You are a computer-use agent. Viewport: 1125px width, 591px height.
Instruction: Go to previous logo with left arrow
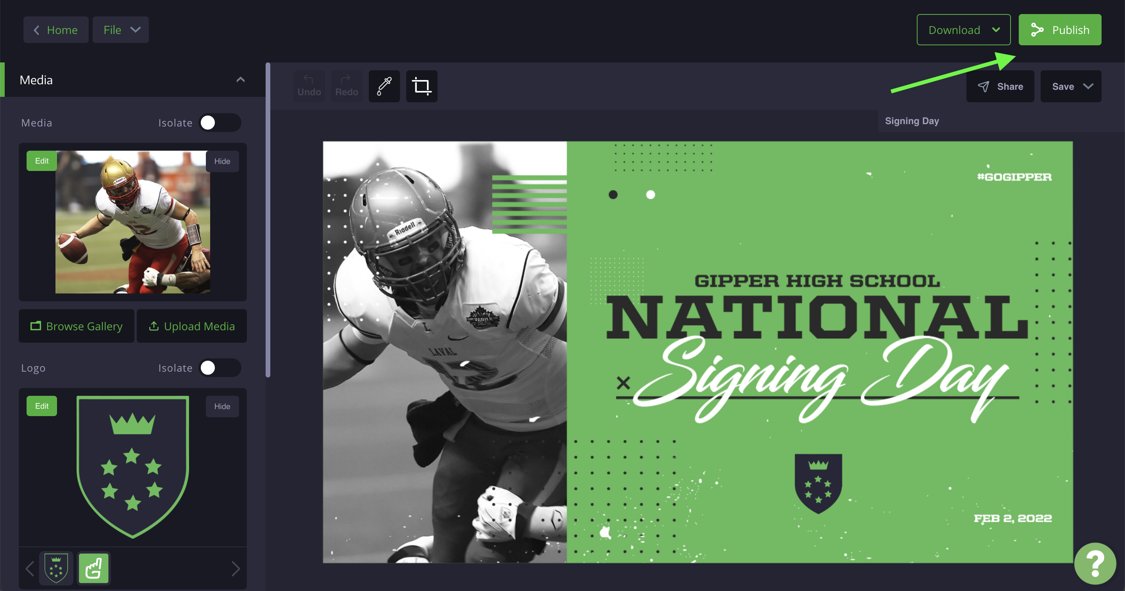coord(30,569)
